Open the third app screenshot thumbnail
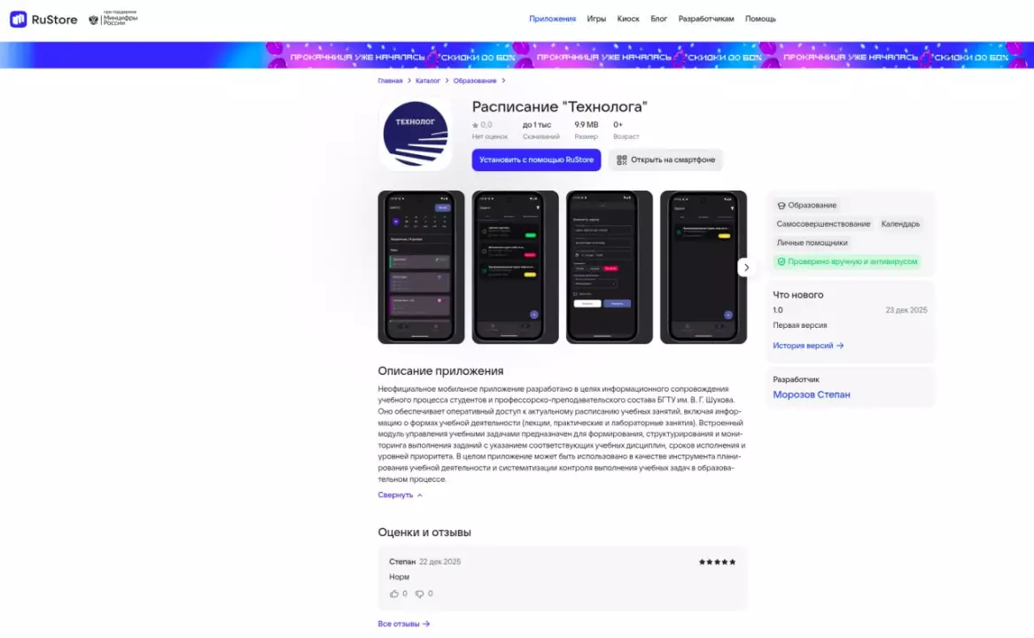Screen dimensions: 1034x638 (609, 267)
